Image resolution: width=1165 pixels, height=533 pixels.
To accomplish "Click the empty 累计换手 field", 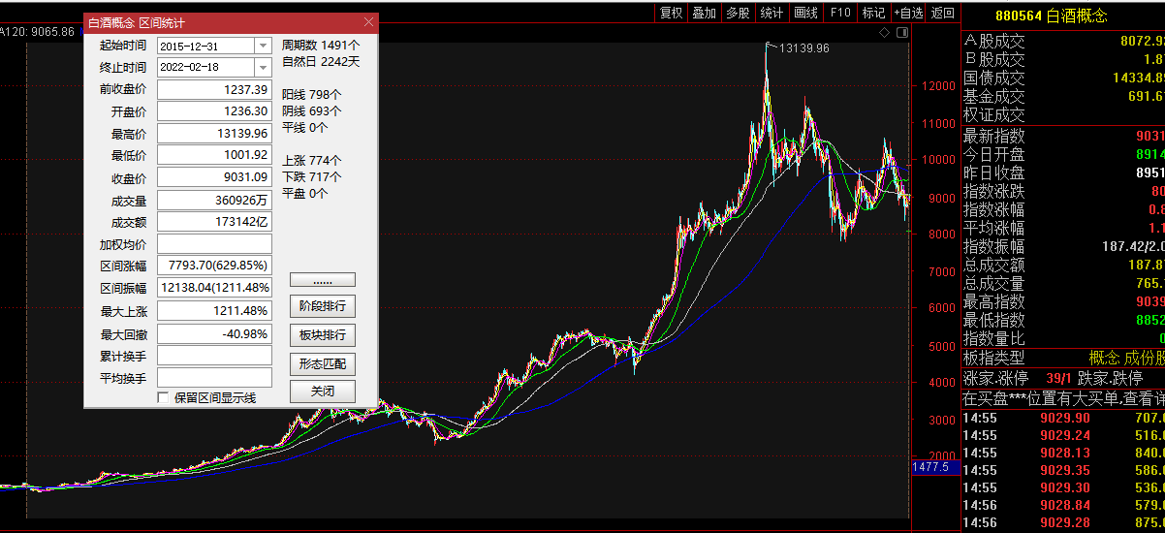I will tap(214, 356).
